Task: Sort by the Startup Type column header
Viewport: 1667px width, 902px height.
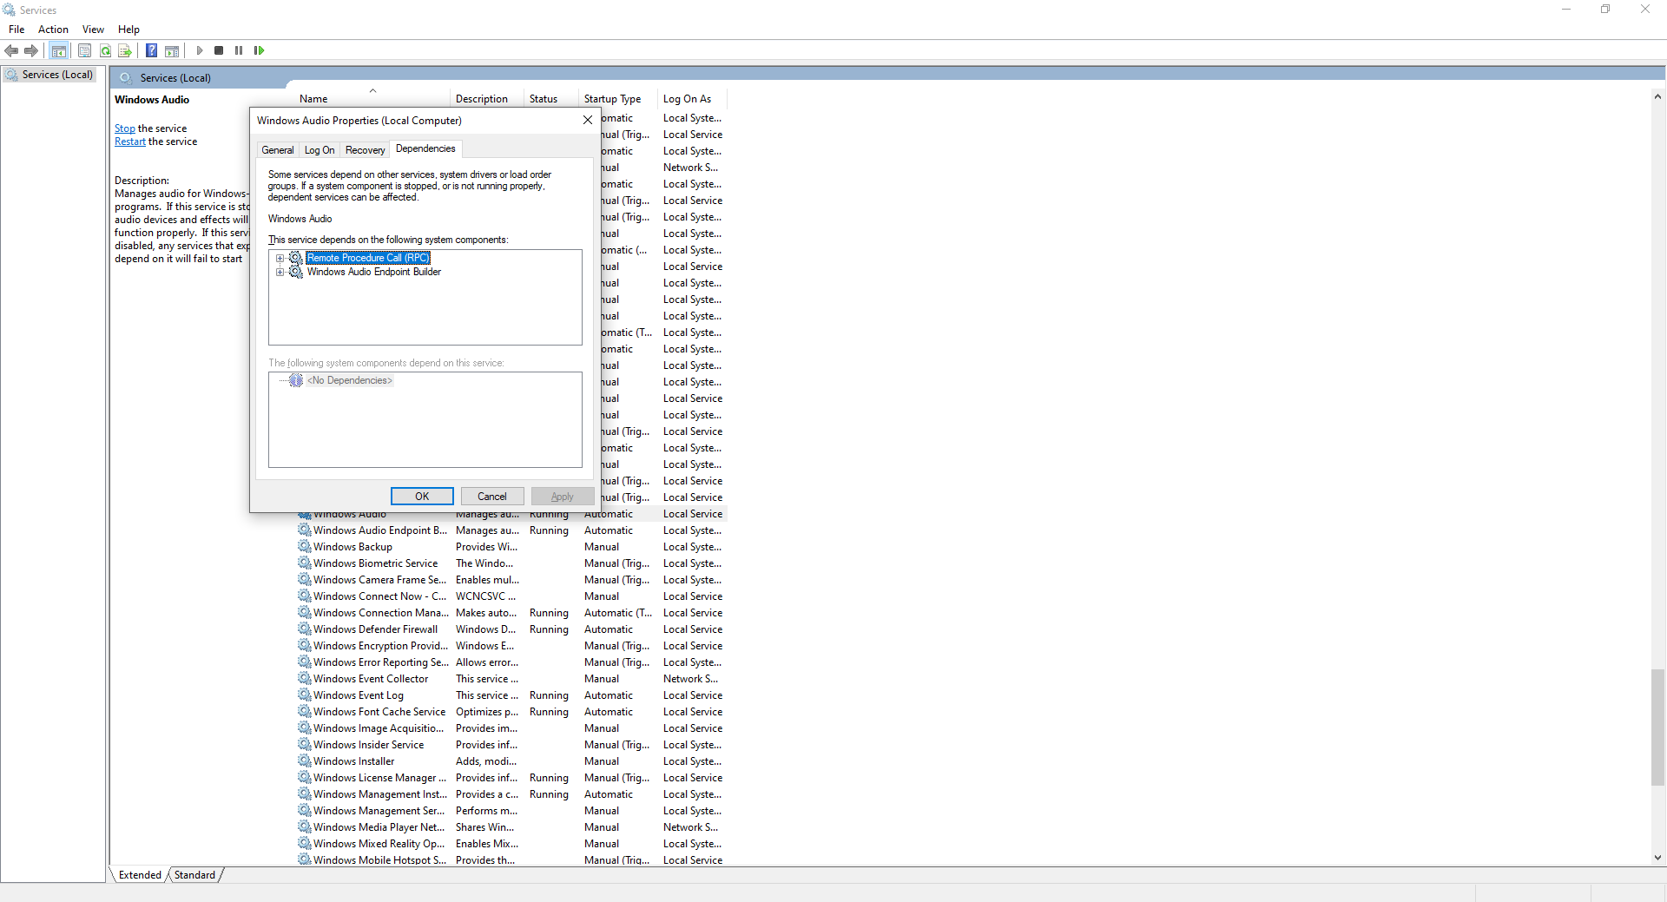Action: point(618,99)
